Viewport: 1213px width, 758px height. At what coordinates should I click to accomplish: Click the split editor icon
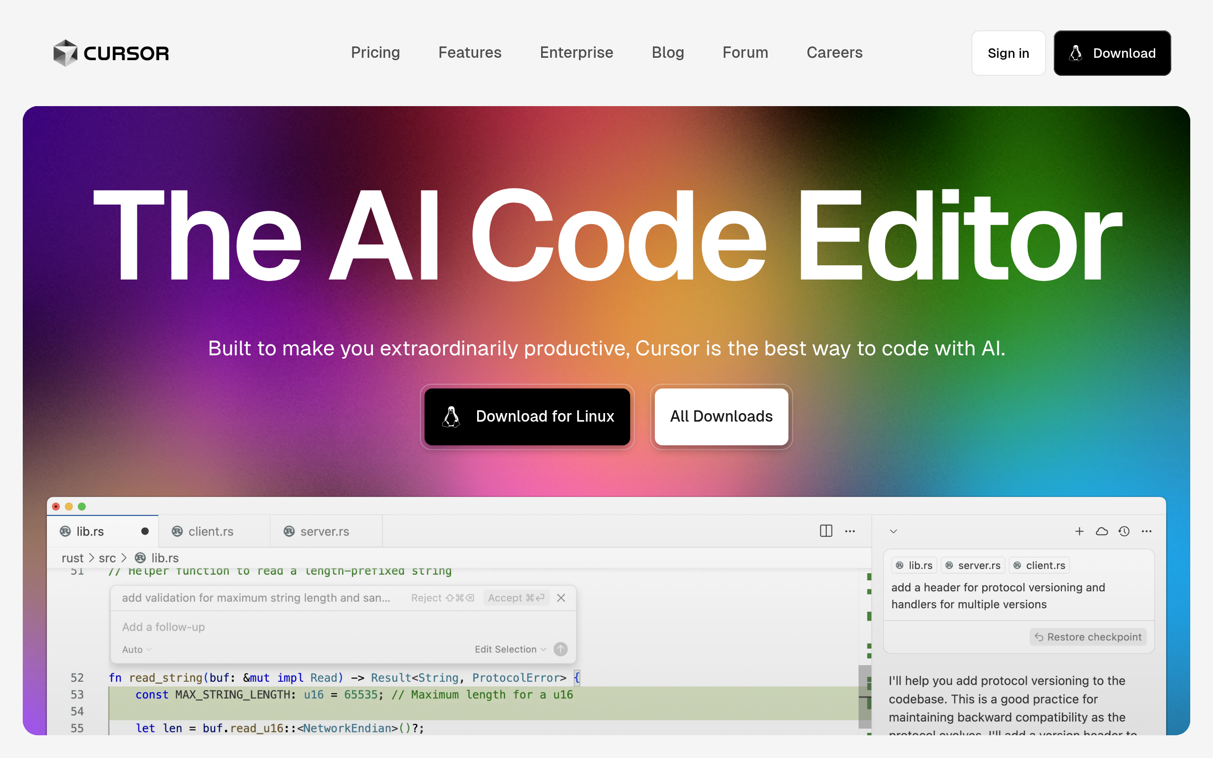coord(826,531)
